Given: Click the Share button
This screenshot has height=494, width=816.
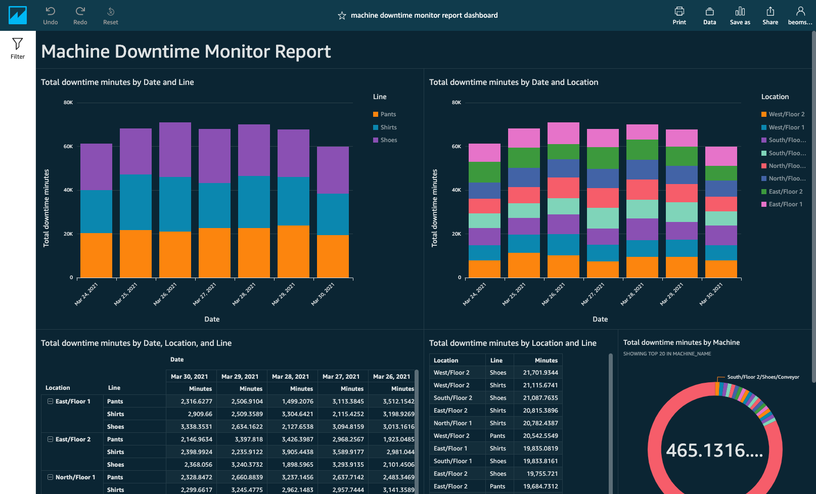Looking at the screenshot, I should tap(770, 15).
